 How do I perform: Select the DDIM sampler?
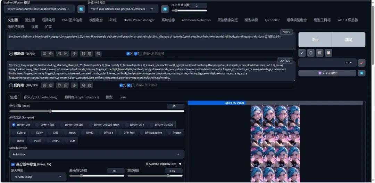pos(18,141)
